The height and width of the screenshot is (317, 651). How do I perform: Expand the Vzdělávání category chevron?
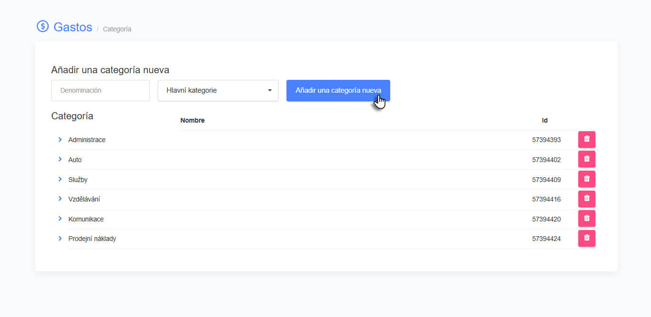click(x=60, y=199)
